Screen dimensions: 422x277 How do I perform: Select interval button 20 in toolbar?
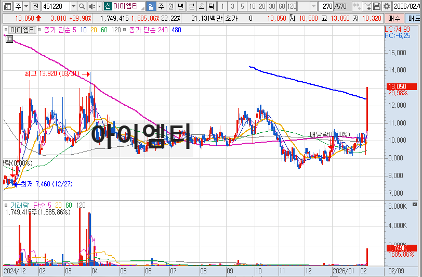click(x=262, y=6)
